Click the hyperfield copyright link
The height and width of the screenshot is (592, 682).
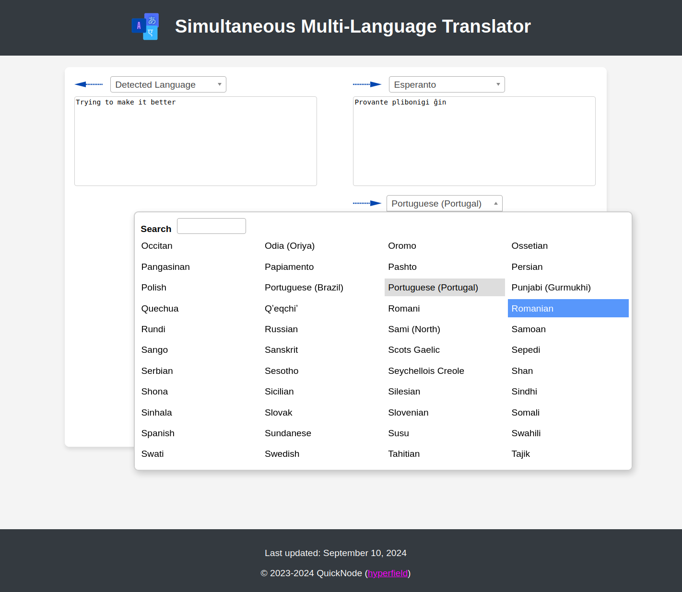(388, 573)
